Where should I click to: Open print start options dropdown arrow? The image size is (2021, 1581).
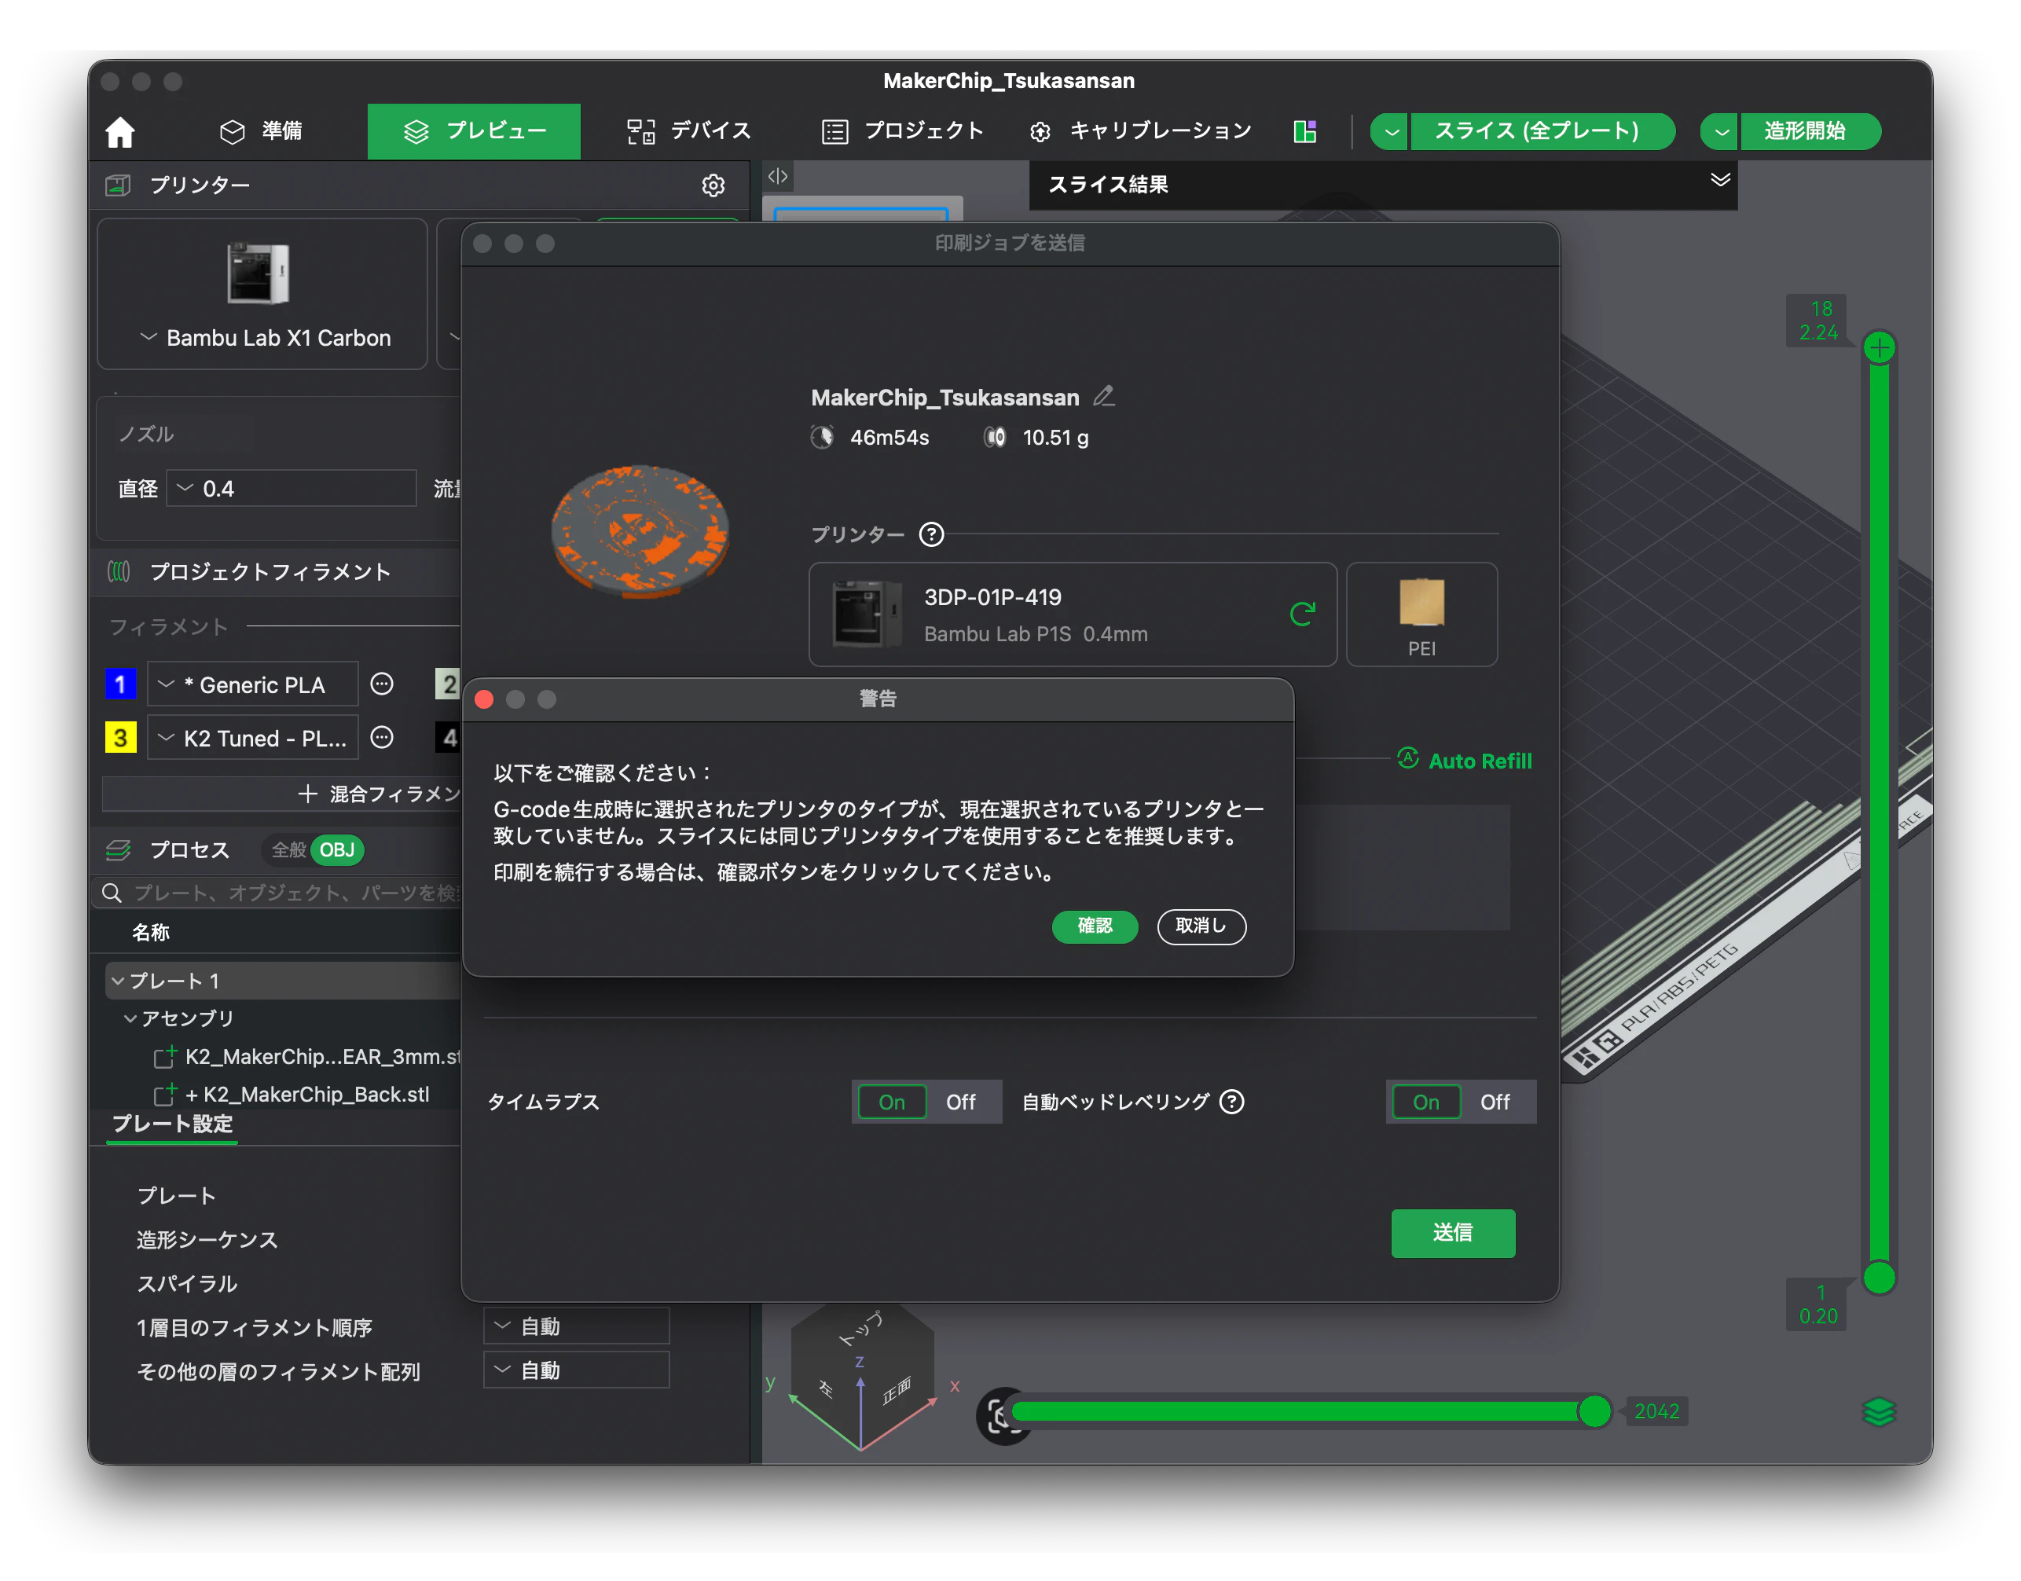coord(1720,131)
